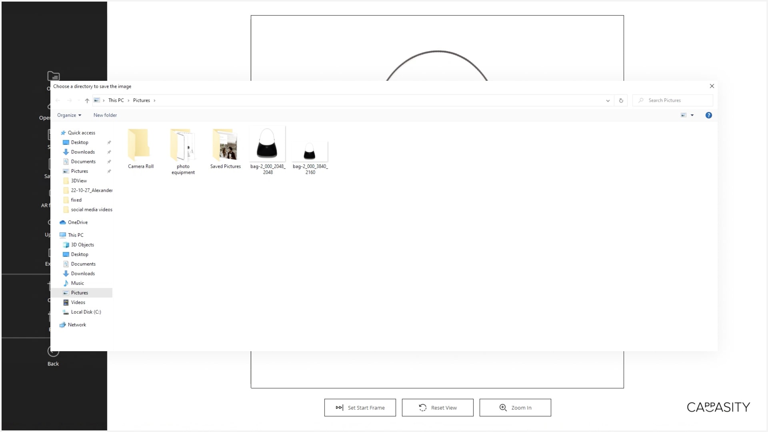Select pinned Desktop under Quick access
Image resolution: width=768 pixels, height=432 pixels.
[x=80, y=142]
